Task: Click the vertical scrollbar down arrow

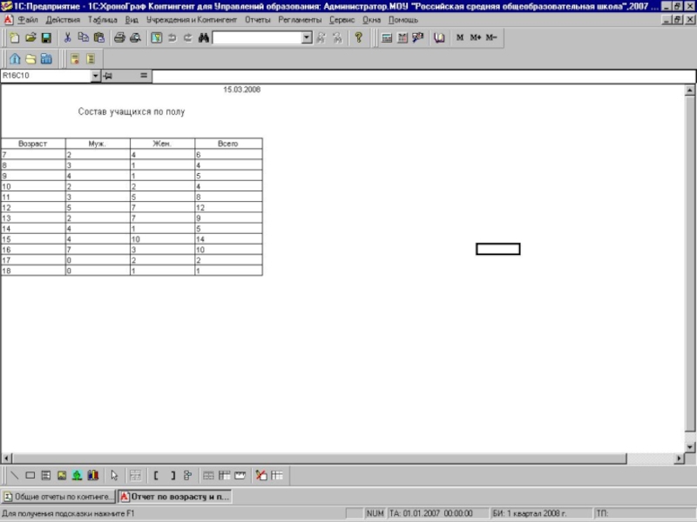Action: click(689, 447)
